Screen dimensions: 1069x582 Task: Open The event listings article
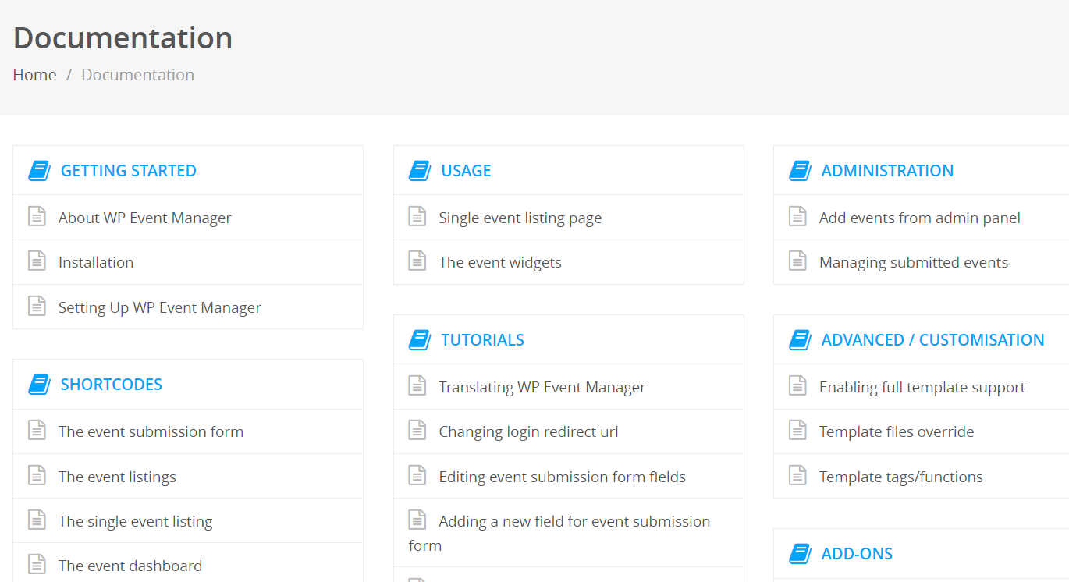click(x=117, y=477)
